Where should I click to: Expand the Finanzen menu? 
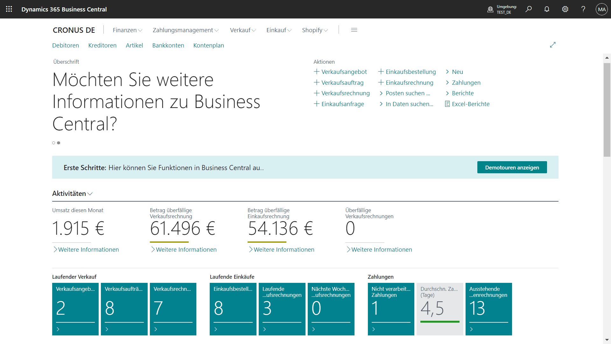(127, 30)
